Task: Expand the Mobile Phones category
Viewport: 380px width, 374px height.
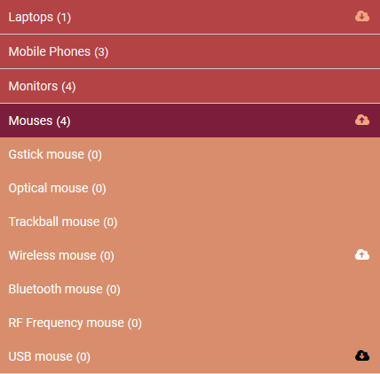Action: (190, 51)
